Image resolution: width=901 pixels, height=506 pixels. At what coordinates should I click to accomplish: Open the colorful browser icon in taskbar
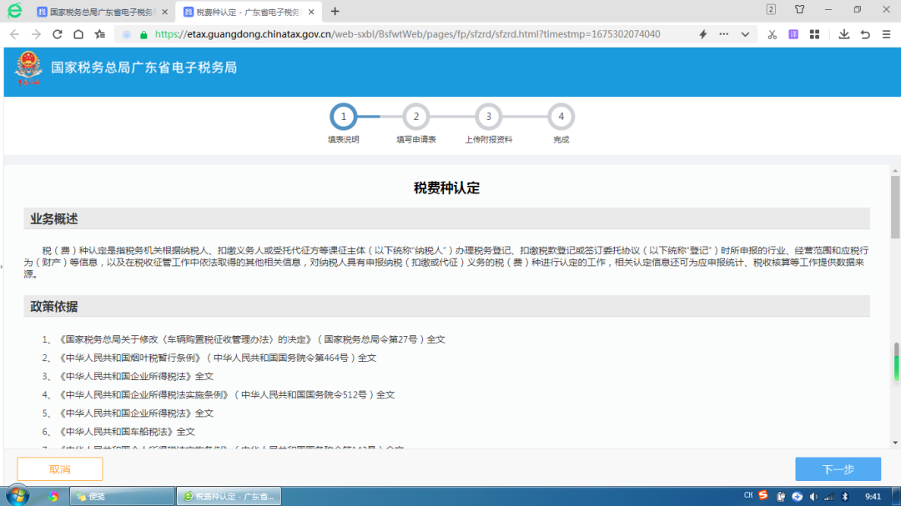(53, 496)
